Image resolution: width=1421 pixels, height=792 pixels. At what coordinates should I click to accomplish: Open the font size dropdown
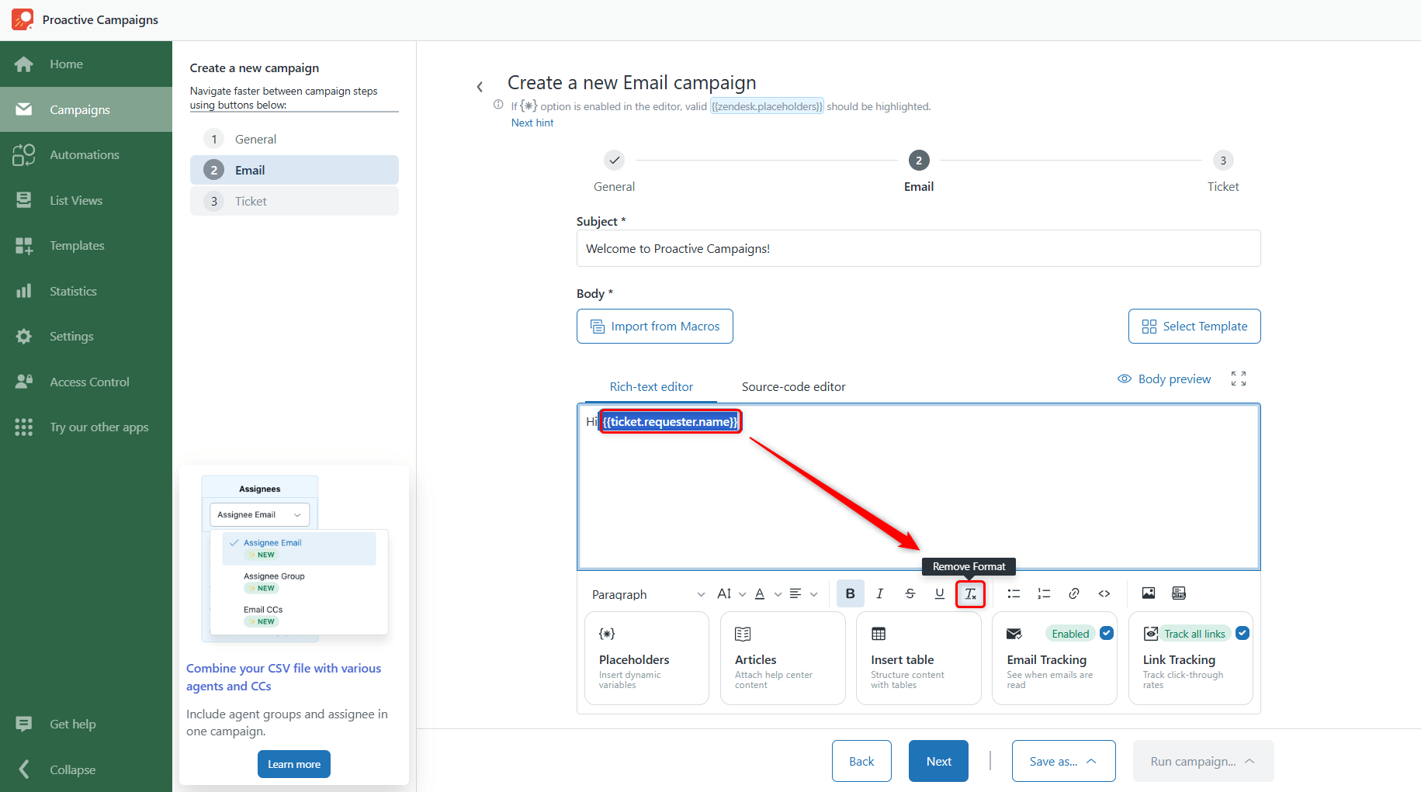731,593
